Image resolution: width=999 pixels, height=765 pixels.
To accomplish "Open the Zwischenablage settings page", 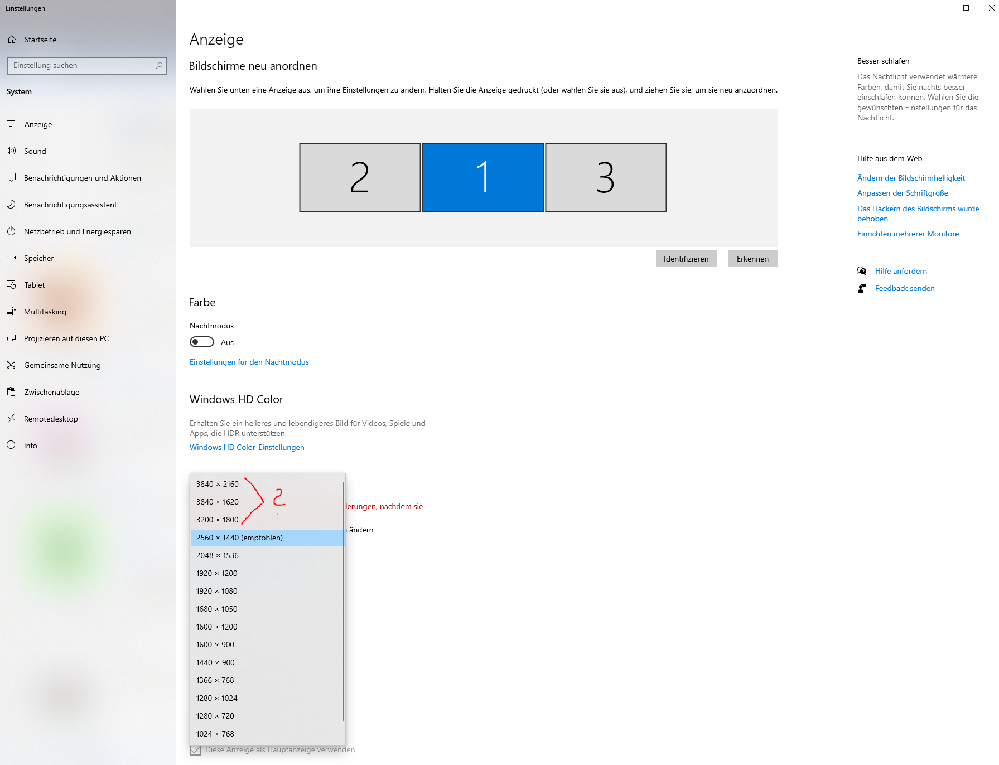I will pos(88,392).
